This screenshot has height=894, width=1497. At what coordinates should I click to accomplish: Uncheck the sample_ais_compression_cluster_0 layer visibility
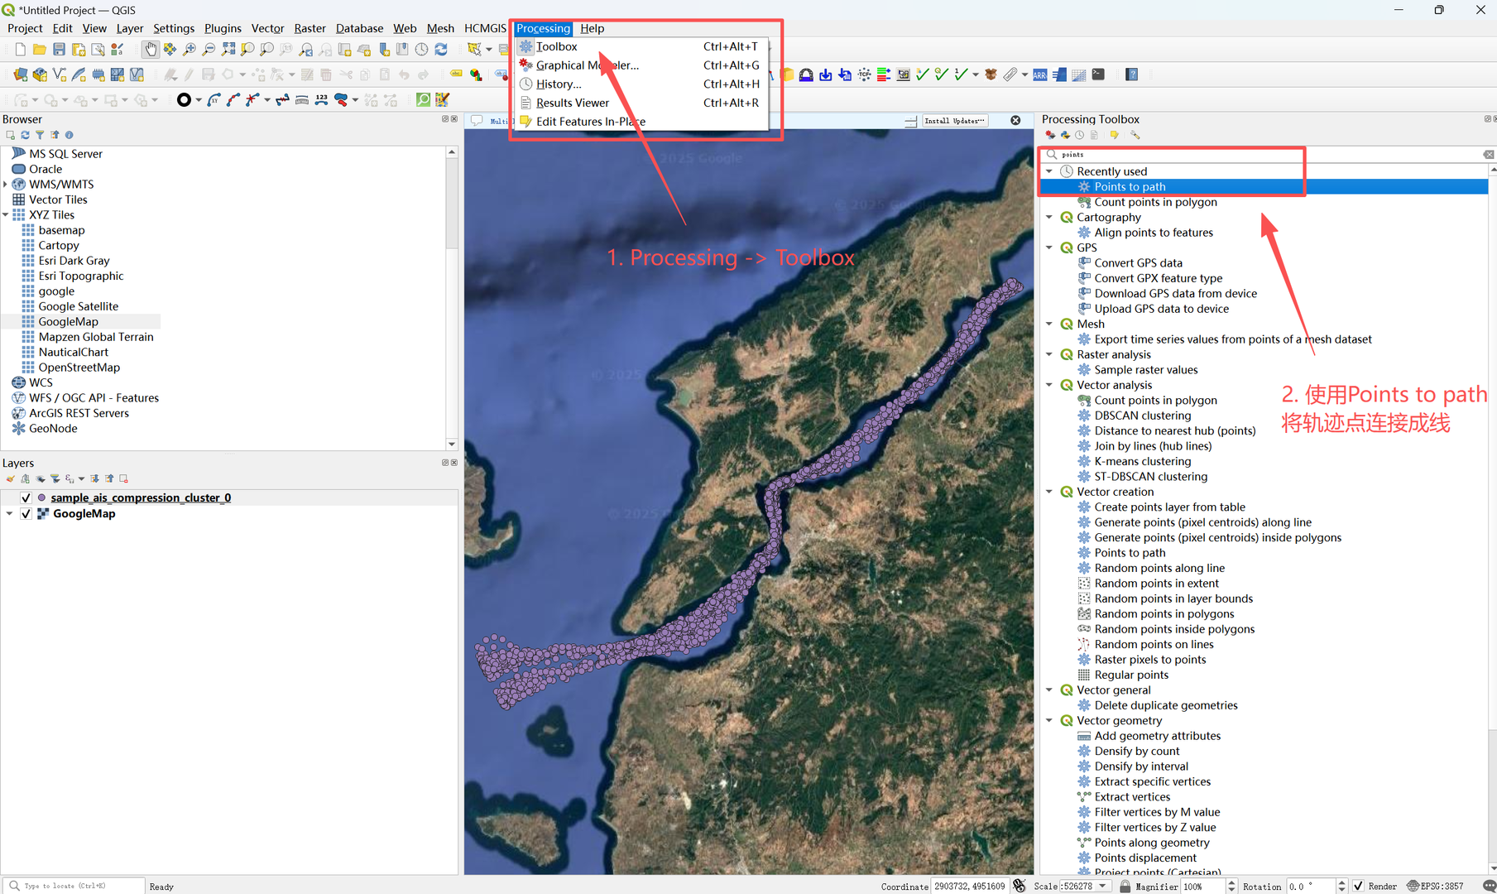[x=26, y=497]
